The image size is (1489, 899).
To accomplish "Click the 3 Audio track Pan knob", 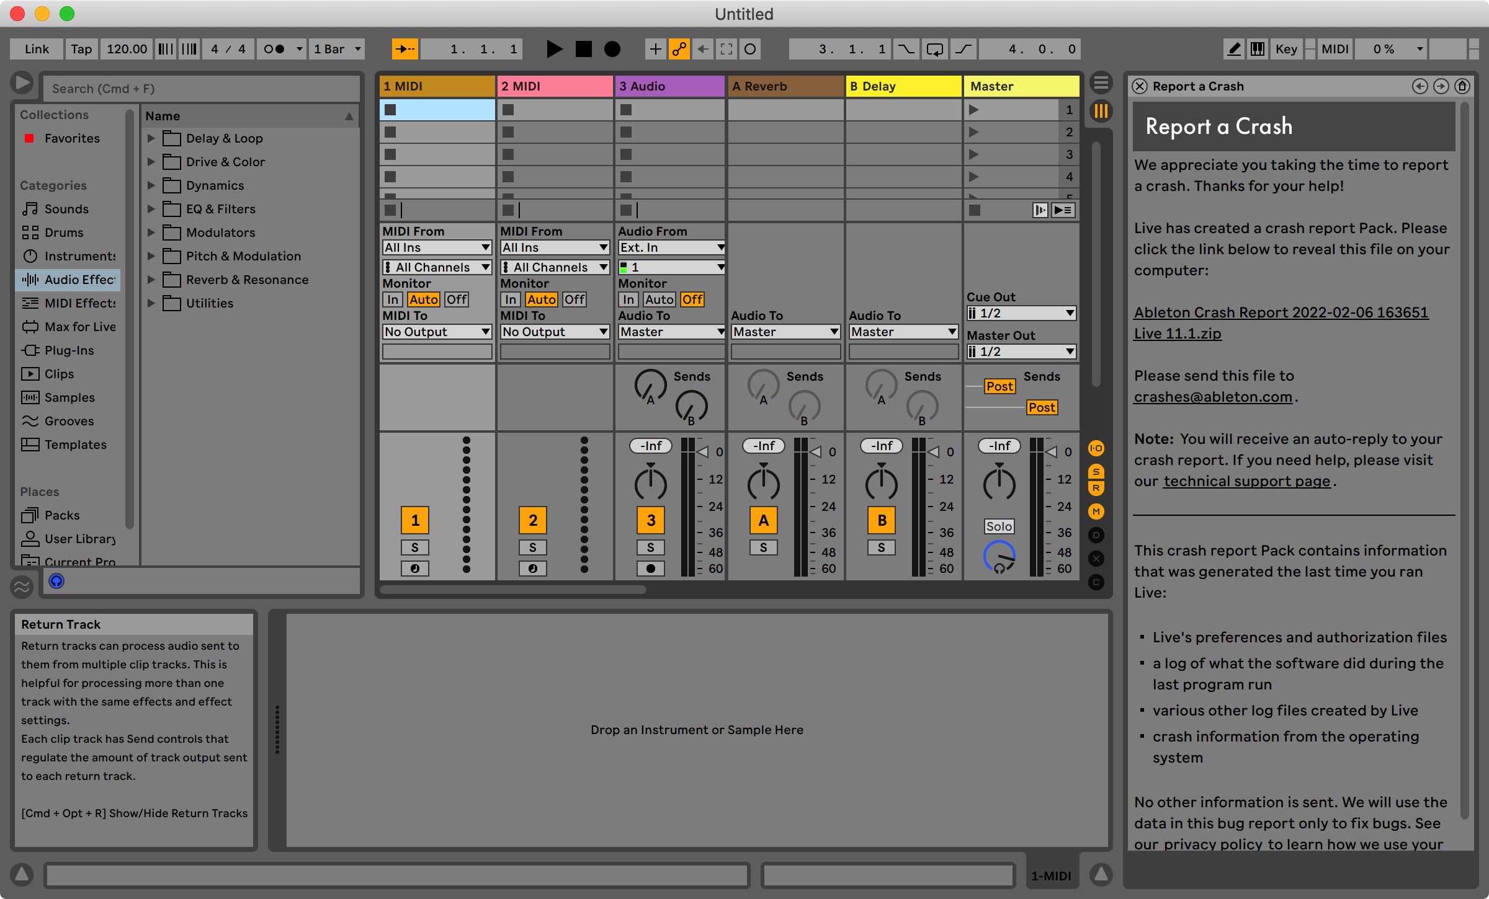I will (651, 482).
